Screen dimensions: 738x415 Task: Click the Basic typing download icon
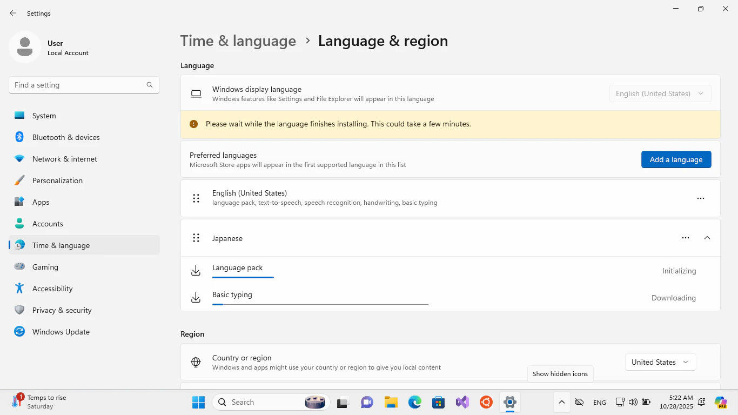196,298
